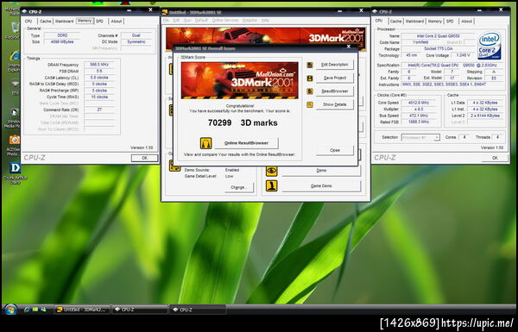Click the Bus Speed value in right CPU-Z
The width and height of the screenshot is (518, 332).
[419, 116]
